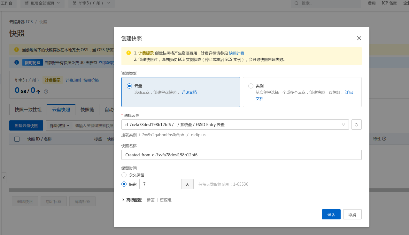Toggle the select-all checkbox in snapshot table
Viewport: 409px width, 235px height.
(x=17, y=139)
